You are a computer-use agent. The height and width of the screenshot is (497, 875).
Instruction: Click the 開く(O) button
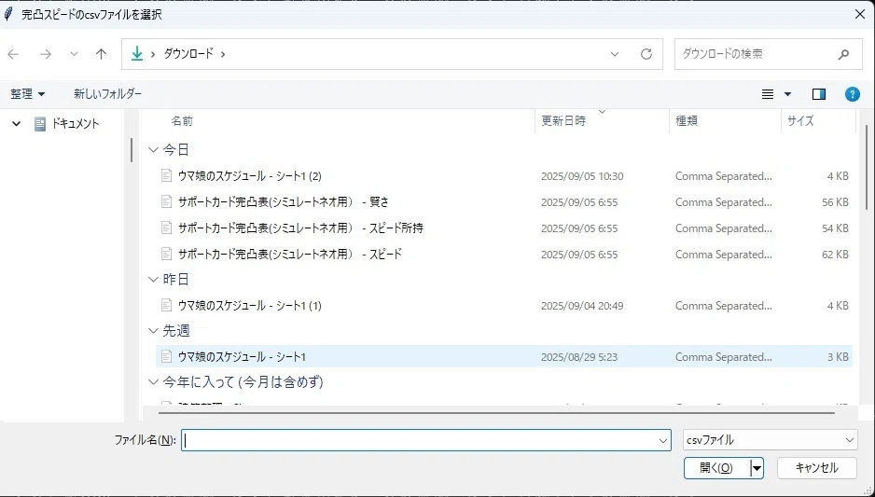[717, 468]
